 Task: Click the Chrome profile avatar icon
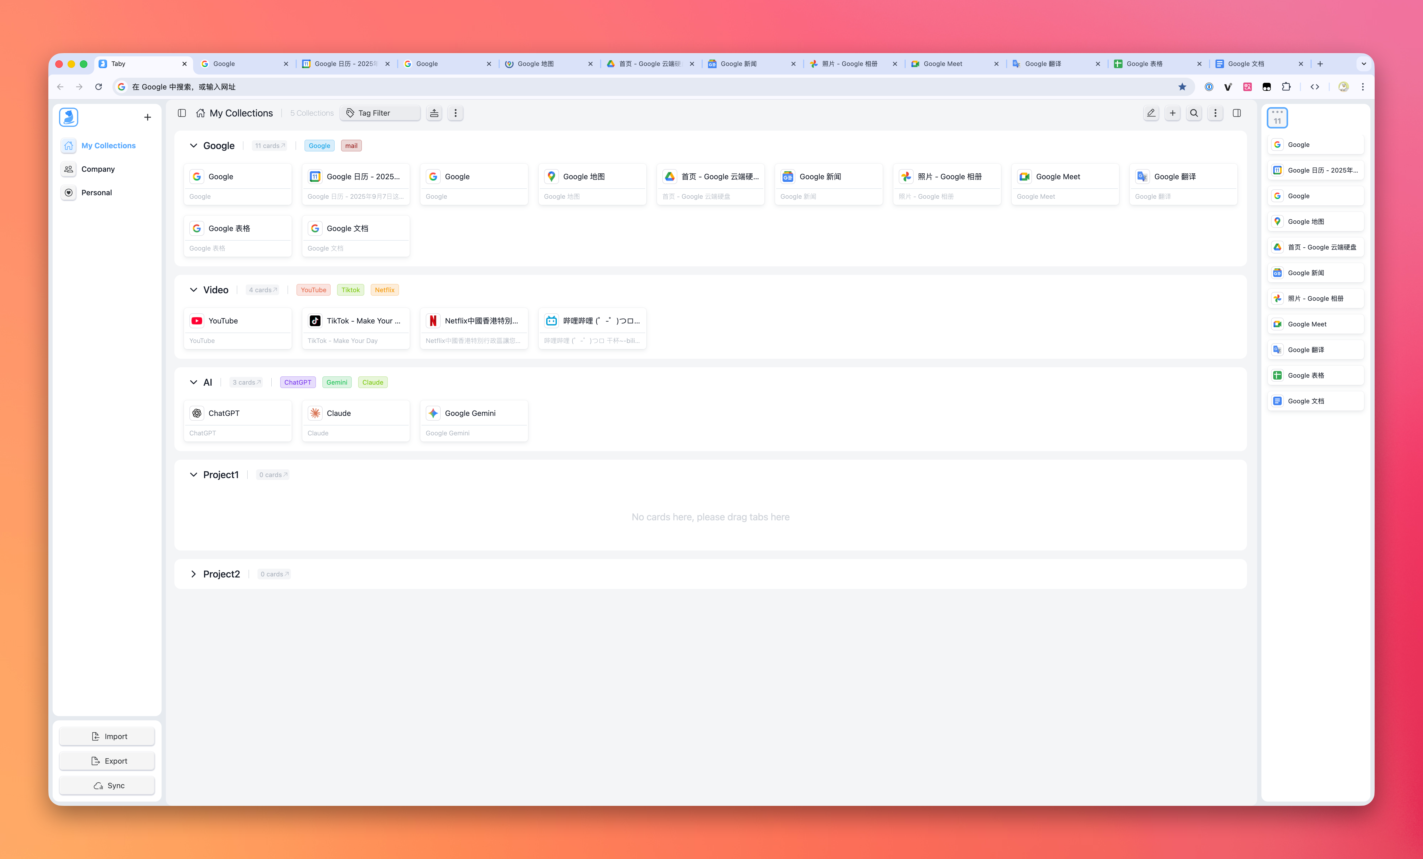click(1344, 87)
